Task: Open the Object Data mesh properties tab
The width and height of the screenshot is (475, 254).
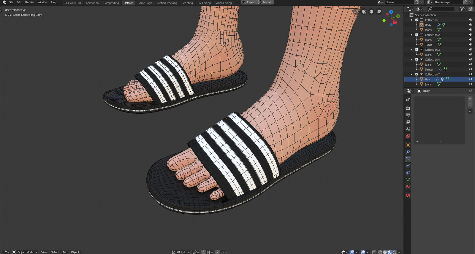Action: point(408,180)
